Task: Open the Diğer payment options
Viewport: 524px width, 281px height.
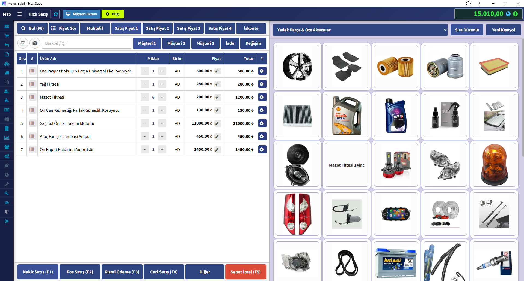Action: [x=205, y=272]
